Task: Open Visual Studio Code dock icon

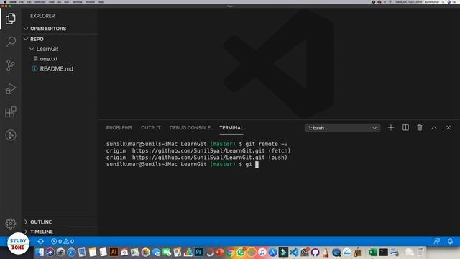Action: tap(294, 253)
